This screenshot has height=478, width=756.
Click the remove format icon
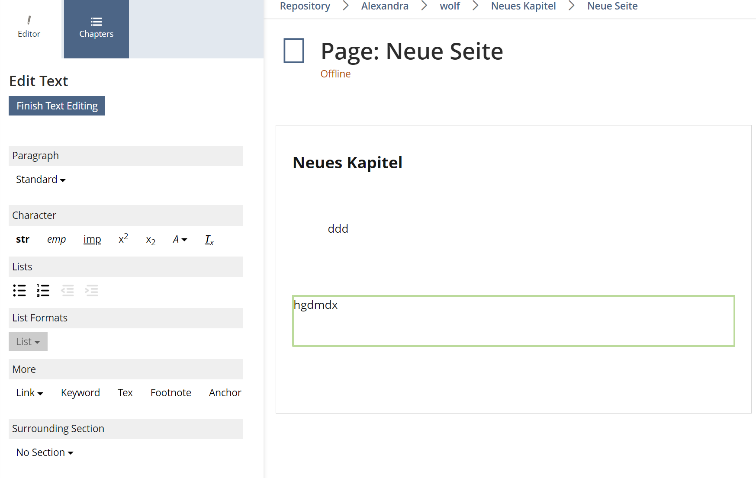(x=209, y=240)
